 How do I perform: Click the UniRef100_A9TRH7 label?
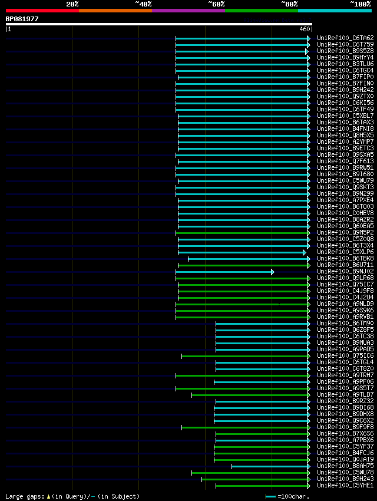[x=345, y=375]
